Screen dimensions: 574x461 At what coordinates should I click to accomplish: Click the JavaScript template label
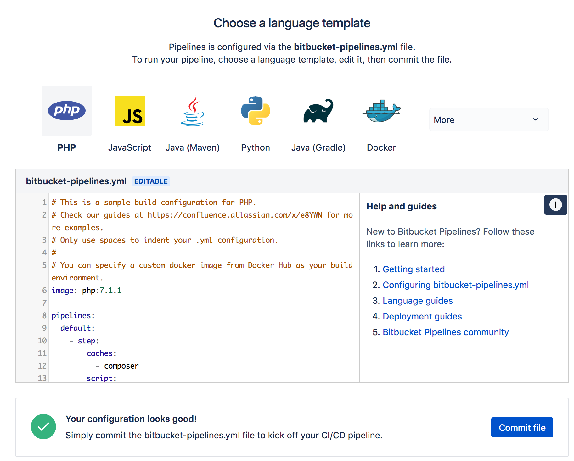tap(130, 147)
